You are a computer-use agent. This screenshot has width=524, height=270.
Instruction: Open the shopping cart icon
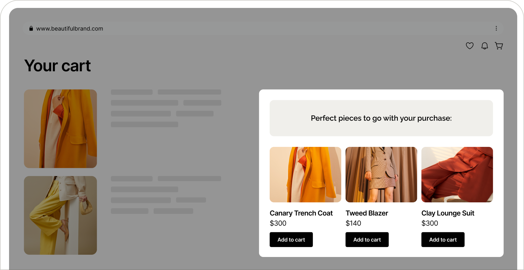(499, 46)
